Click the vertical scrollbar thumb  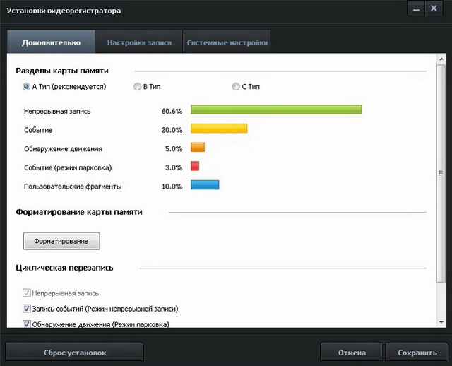[441, 173]
